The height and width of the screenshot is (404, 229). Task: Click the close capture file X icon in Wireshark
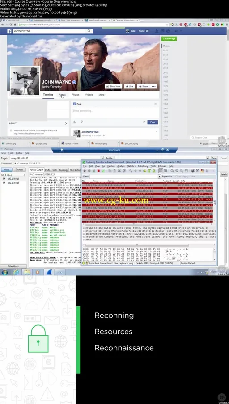point(119,171)
